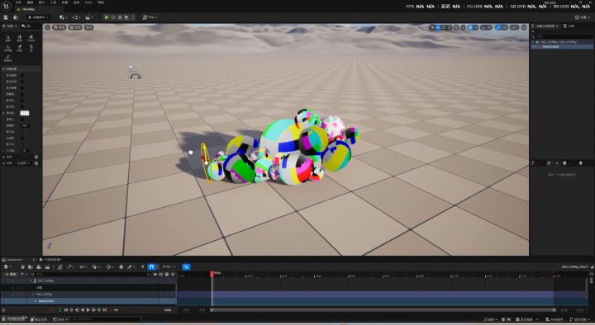Toggle the viewport scale snap checkbox
The image size is (595, 325).
(x=497, y=27)
